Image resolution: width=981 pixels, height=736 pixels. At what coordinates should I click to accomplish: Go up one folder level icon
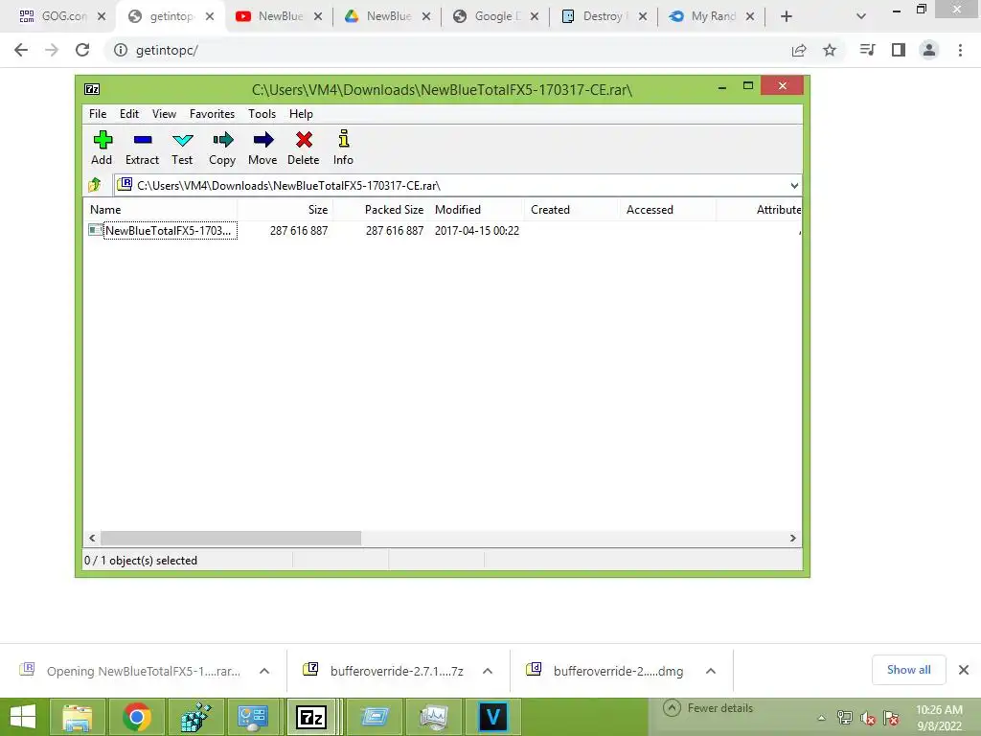(95, 185)
